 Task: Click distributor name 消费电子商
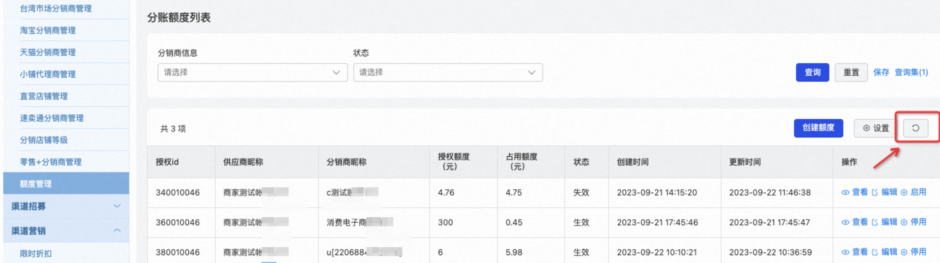(346, 223)
